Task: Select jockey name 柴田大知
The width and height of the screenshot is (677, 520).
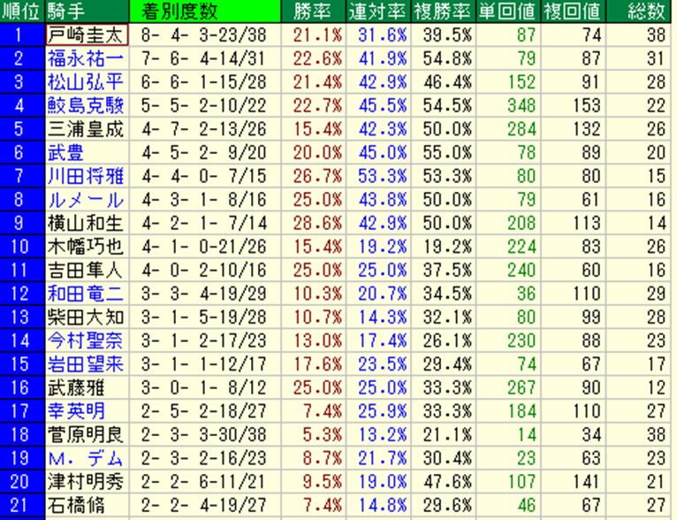Action: (86, 317)
